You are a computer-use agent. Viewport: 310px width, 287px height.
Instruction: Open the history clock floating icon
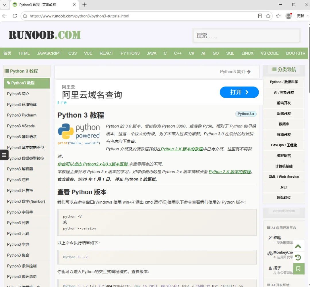[x=298, y=257]
